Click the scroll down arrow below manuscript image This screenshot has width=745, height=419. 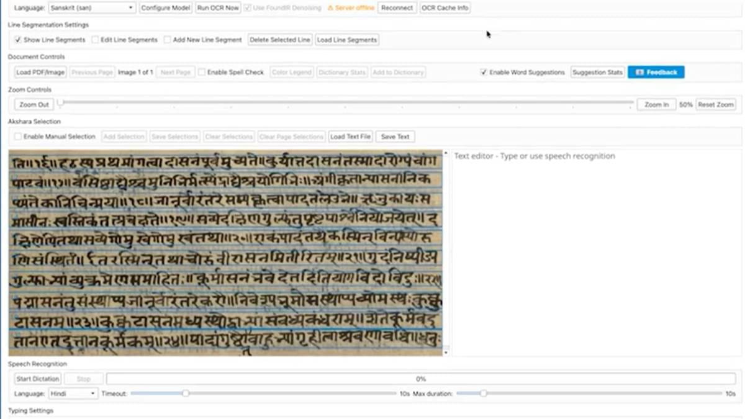pyautogui.click(x=446, y=352)
